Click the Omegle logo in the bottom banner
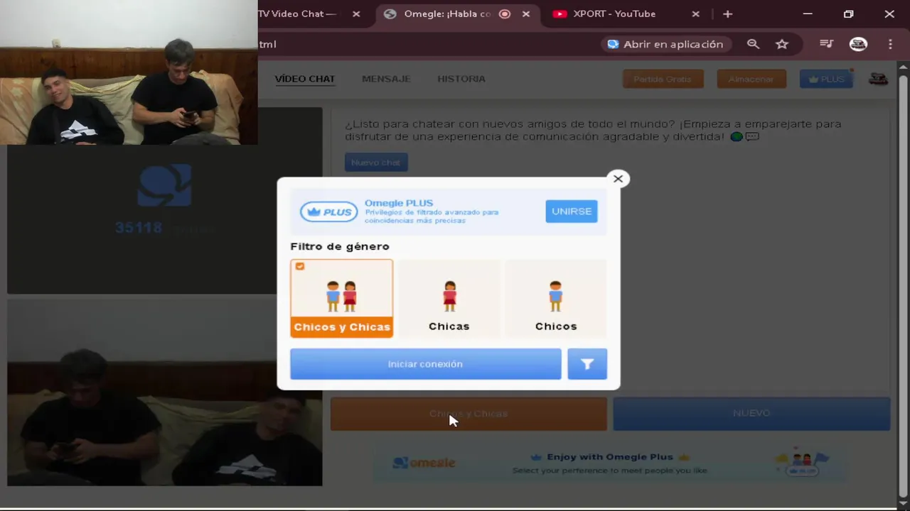 coord(424,463)
